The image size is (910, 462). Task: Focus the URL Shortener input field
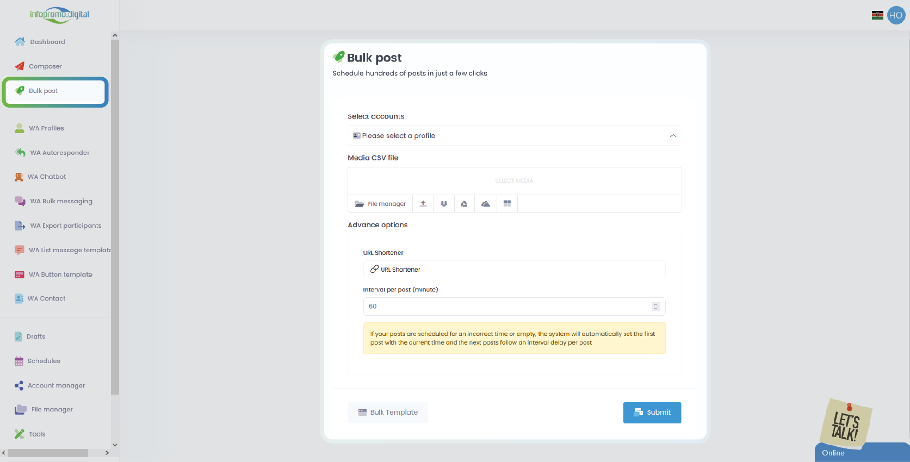coord(514,270)
